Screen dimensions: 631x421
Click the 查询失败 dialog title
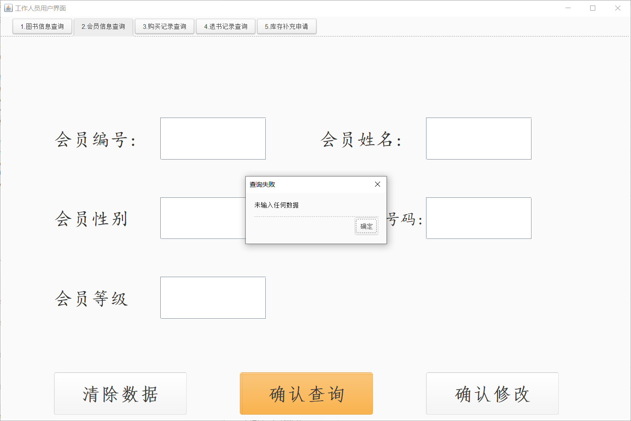tap(262, 184)
